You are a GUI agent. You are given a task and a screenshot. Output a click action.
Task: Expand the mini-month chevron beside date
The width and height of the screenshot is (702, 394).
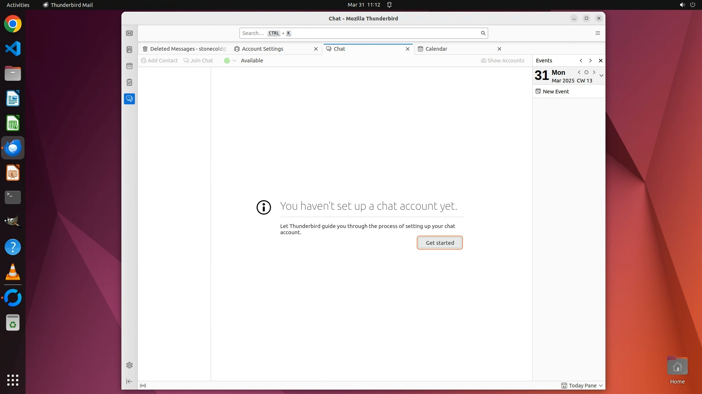(601, 76)
